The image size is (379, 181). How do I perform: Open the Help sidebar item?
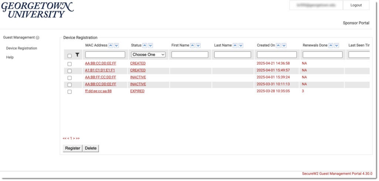click(x=10, y=57)
